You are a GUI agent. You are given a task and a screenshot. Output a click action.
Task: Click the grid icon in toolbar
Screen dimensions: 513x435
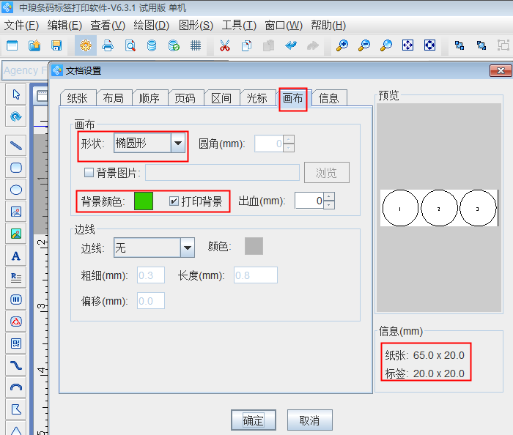tap(196, 46)
